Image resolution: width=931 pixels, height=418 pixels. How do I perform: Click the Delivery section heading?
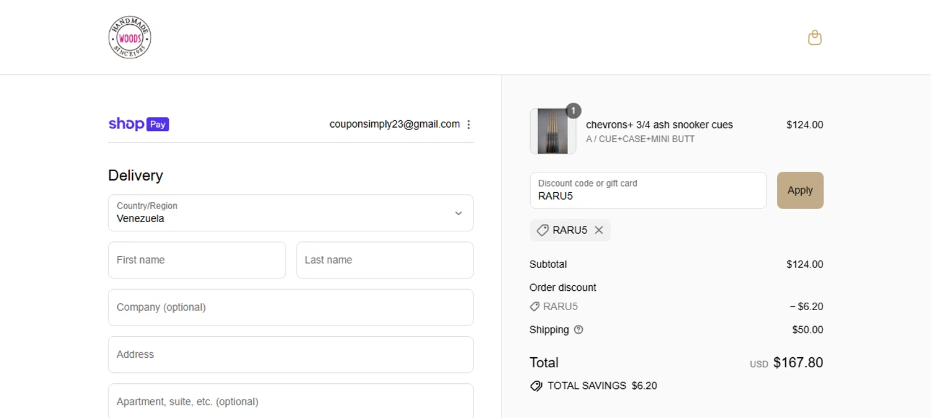click(135, 176)
